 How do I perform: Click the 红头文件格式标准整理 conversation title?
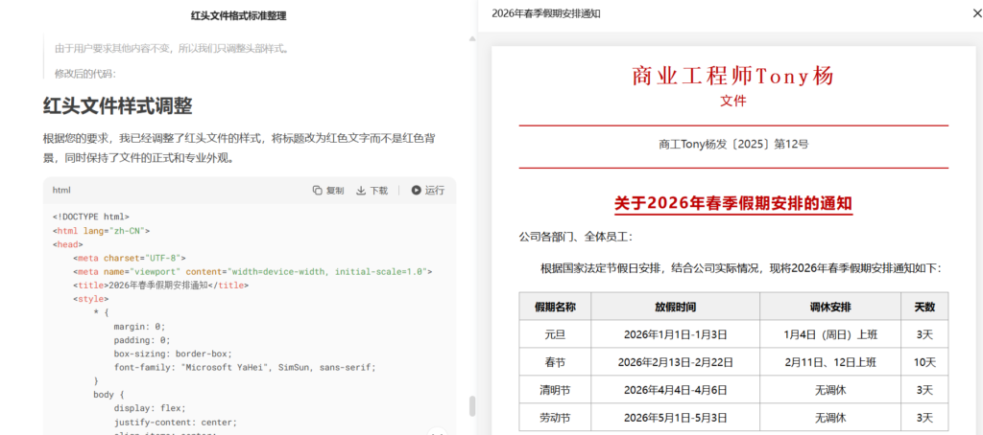[x=238, y=16]
